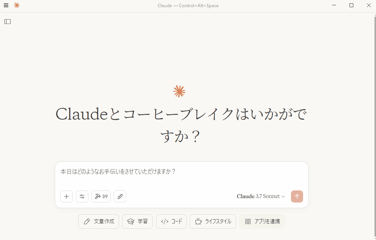The image size is (376, 240).
Task: Expand the Claude 3.7 Sonnet model dropdown
Action: click(261, 196)
